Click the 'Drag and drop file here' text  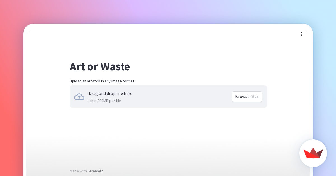point(110,94)
